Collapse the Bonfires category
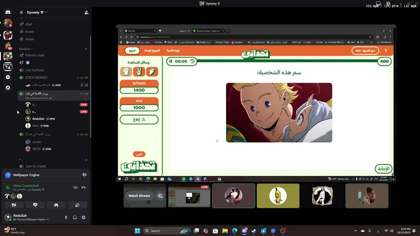Screen dimensions: 420x236 pyautogui.click(x=26, y=49)
